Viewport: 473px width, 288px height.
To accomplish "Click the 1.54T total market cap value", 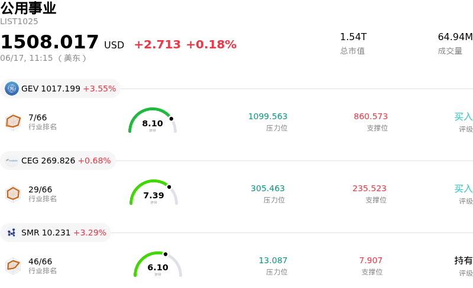I will pos(353,37).
